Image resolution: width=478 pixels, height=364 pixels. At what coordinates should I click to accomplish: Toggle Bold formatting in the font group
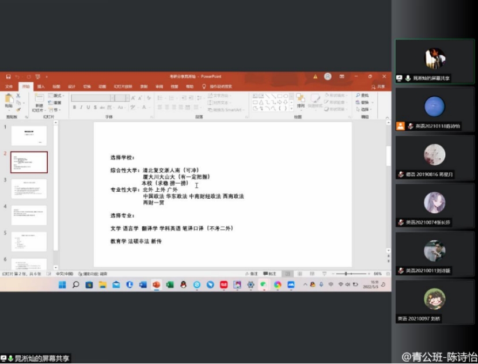tap(74, 107)
